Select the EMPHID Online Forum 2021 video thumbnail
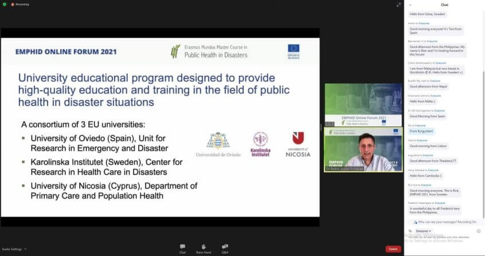 (363, 105)
